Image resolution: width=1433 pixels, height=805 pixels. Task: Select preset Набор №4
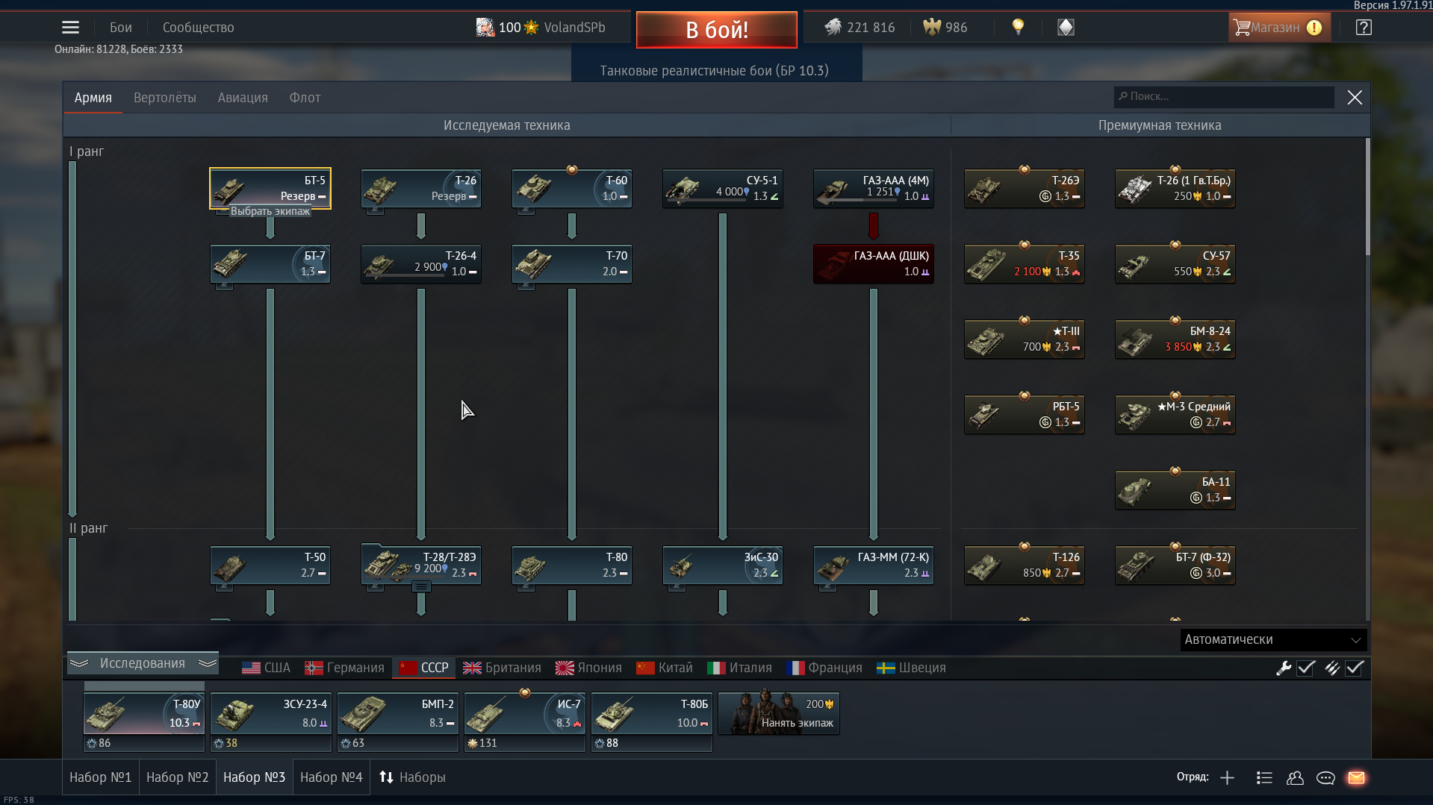(332, 778)
